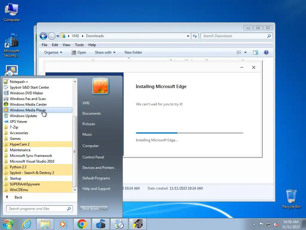Open the File menu in Explorer

pos(45,45)
